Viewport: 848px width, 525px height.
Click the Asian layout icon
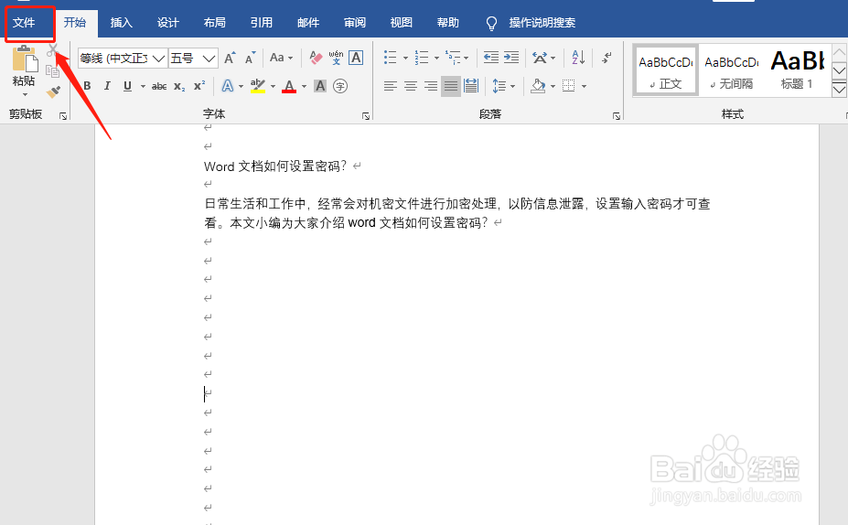pos(540,58)
